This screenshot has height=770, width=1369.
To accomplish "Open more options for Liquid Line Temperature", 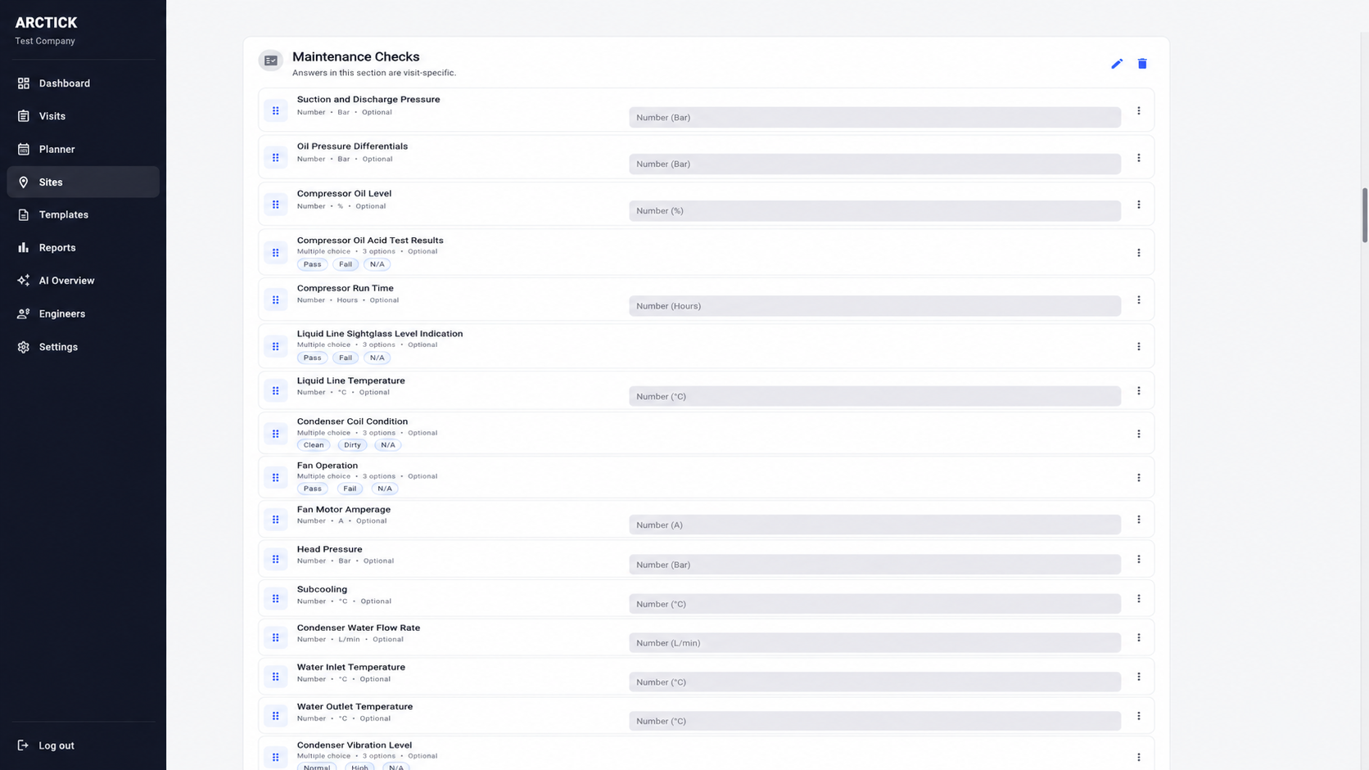I will [1138, 391].
